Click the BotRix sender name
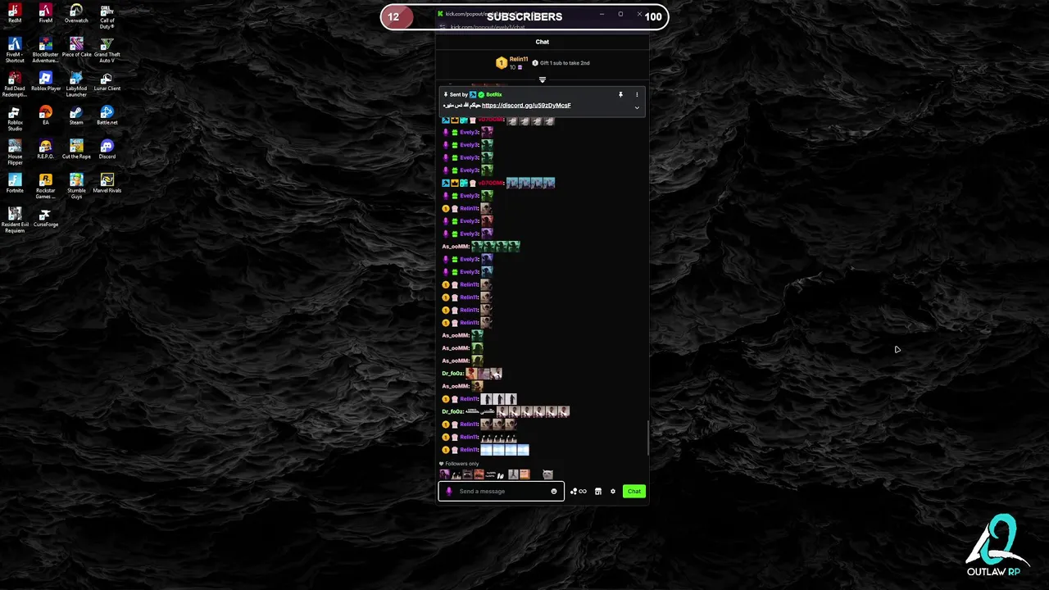 coord(493,94)
